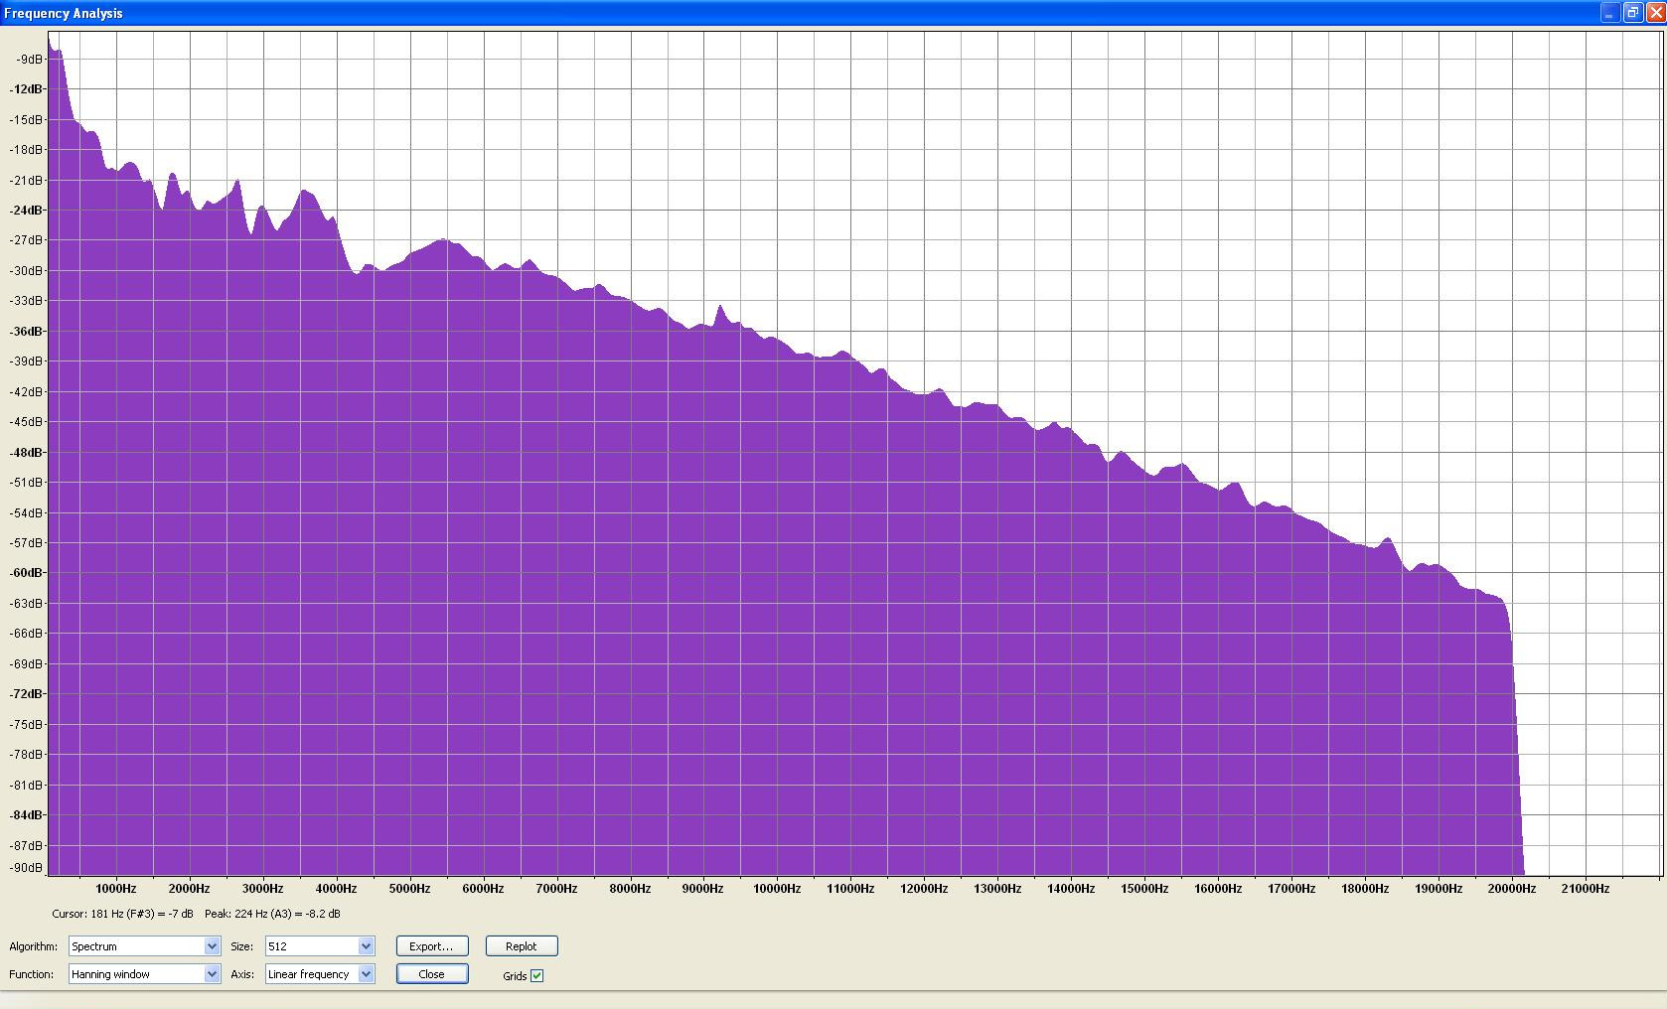Click the -45dB scale label
This screenshot has width=1667, height=1009.
tap(27, 422)
